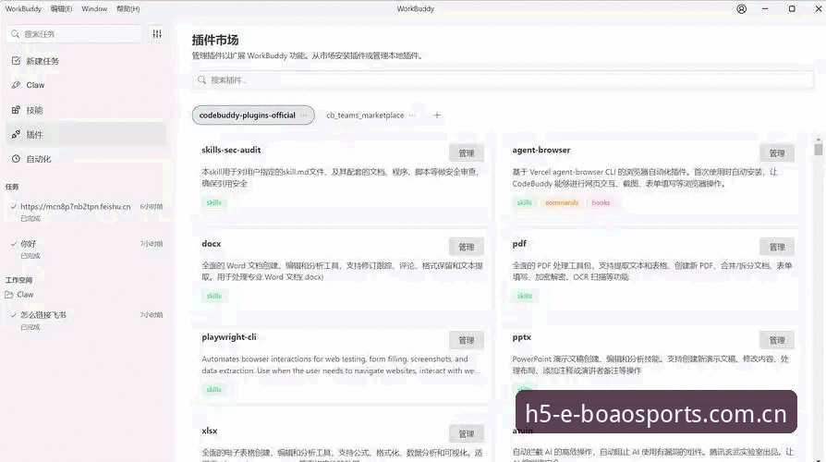Click the skills-sec-audit plugin title
Viewport: 826px width, 462px height.
(x=231, y=150)
